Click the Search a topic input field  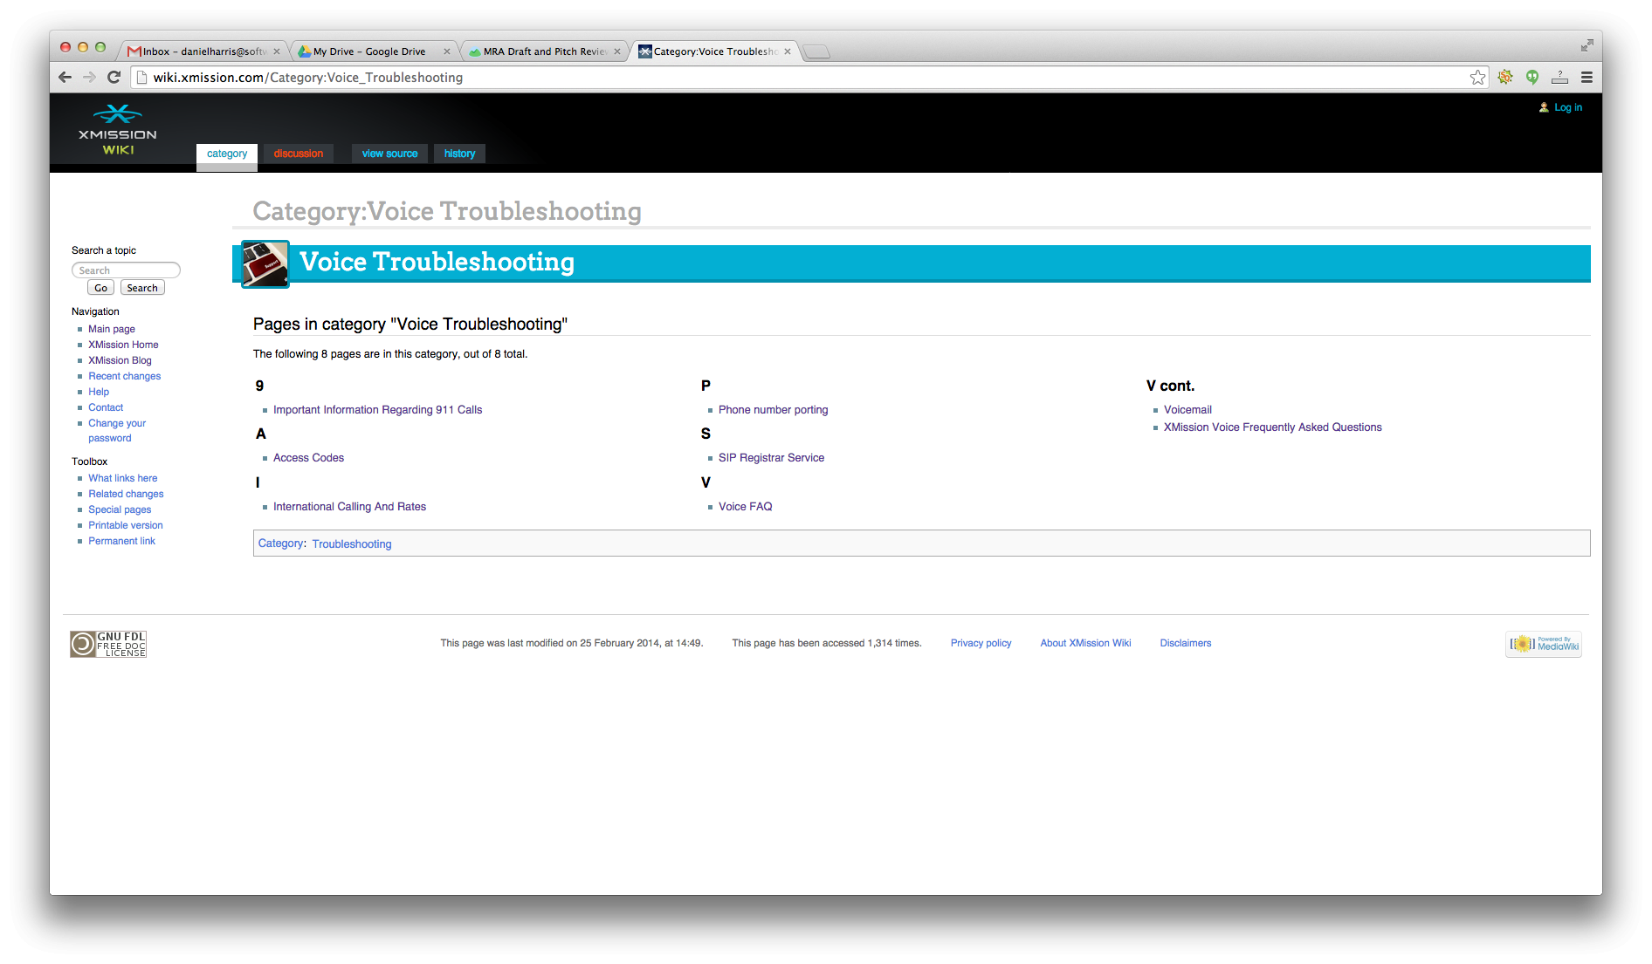(126, 270)
